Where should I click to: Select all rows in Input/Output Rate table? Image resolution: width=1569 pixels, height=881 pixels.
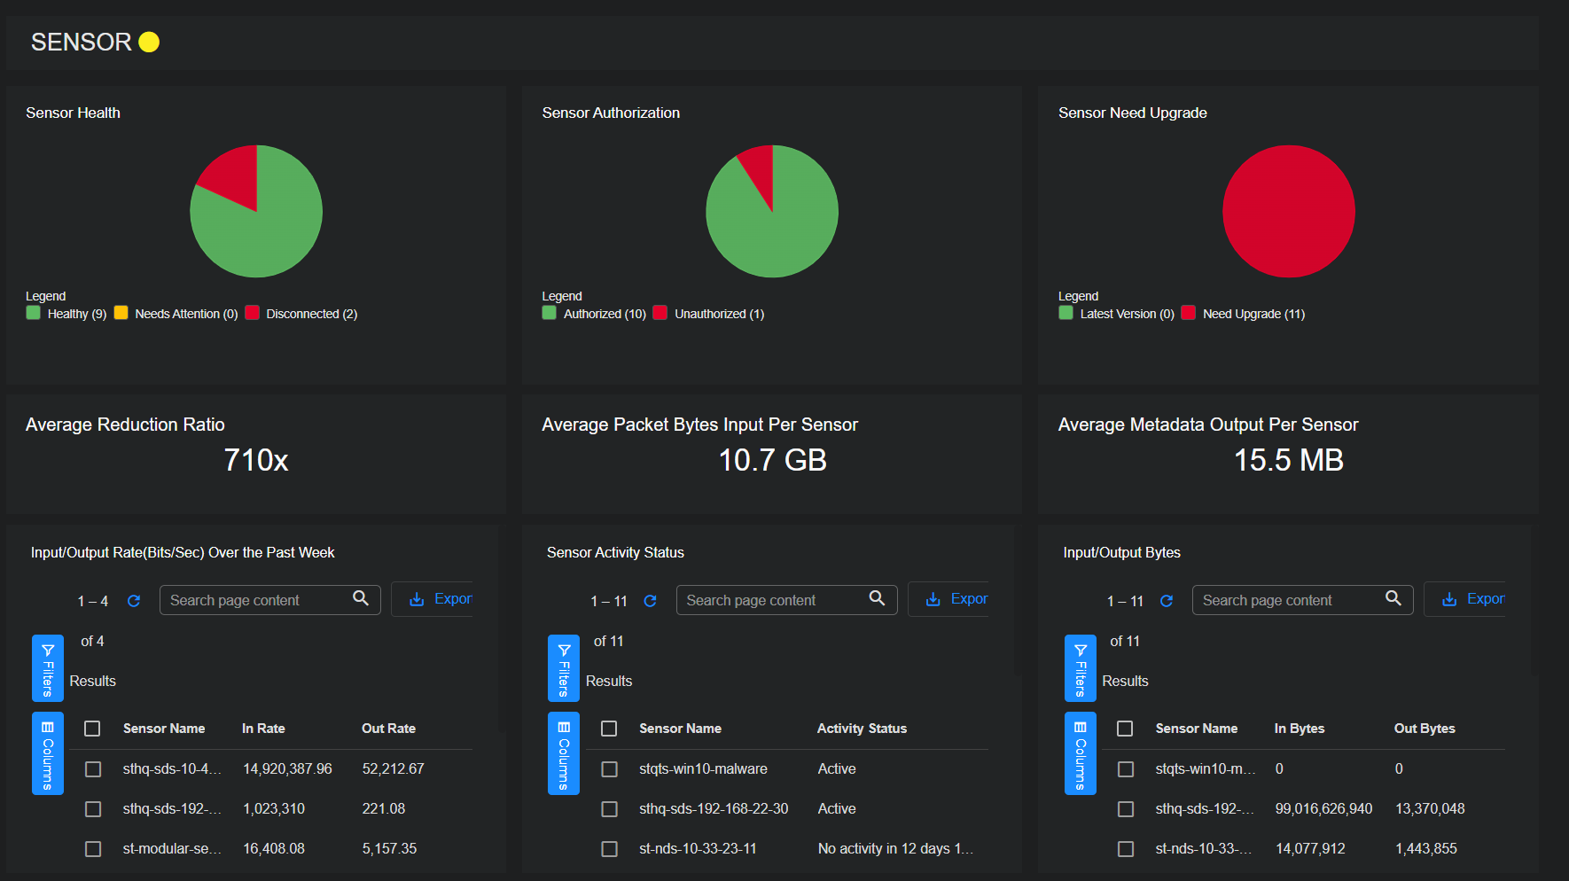92,729
